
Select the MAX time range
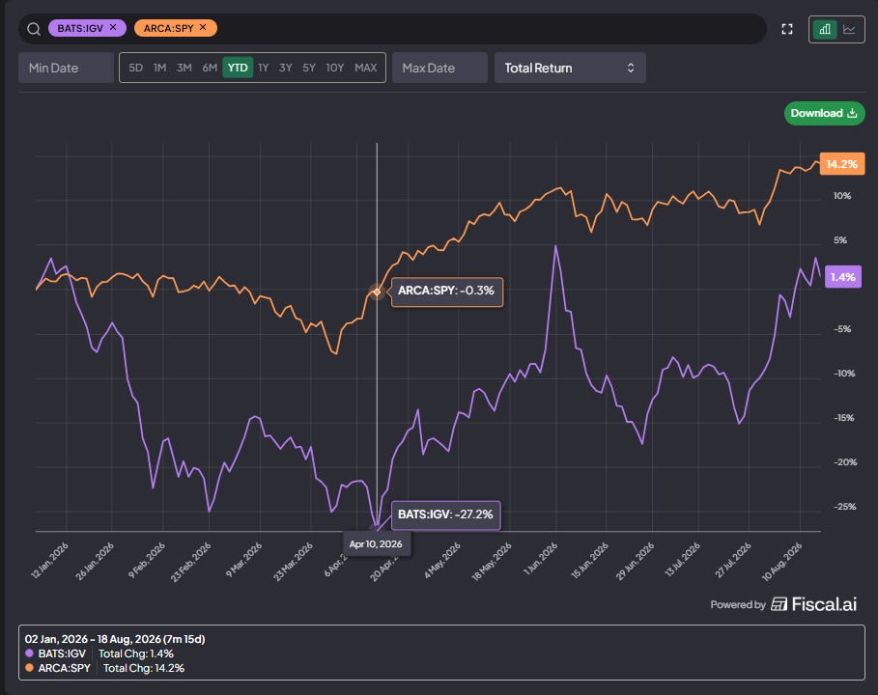(x=366, y=68)
